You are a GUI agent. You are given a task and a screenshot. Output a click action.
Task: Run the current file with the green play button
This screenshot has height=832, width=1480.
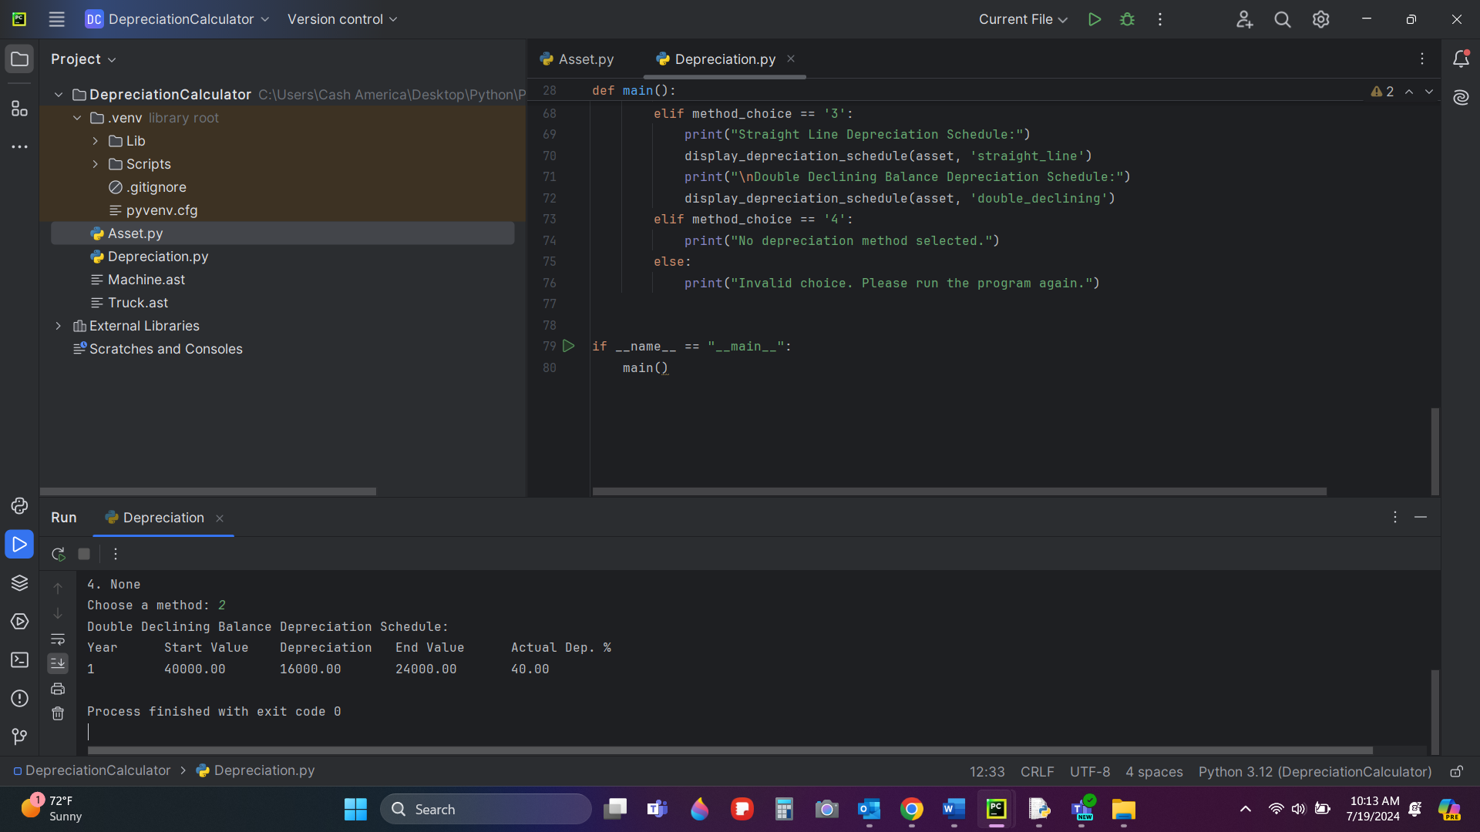tap(1094, 19)
